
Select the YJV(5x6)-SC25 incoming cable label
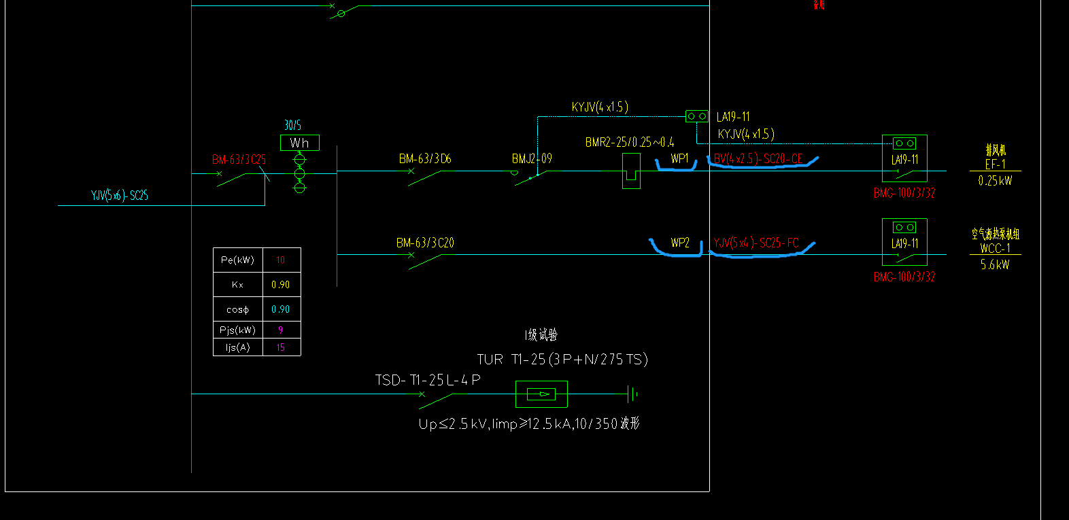[120, 195]
